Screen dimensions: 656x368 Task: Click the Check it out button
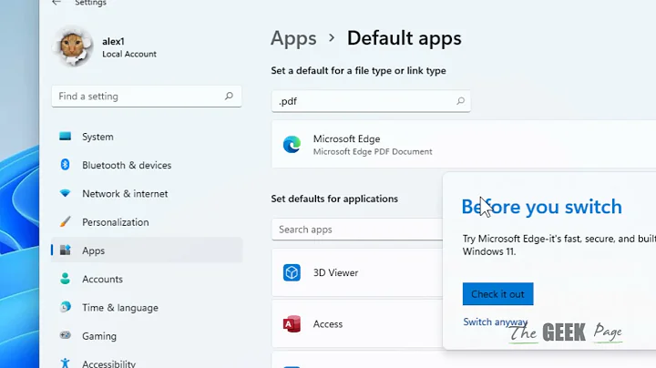(x=497, y=294)
